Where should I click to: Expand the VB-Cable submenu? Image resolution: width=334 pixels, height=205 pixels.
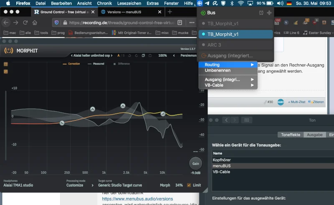(x=228, y=85)
